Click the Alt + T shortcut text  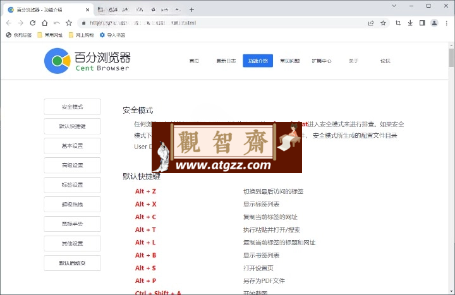pos(145,230)
